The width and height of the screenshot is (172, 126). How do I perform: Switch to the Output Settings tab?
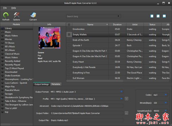42,84
